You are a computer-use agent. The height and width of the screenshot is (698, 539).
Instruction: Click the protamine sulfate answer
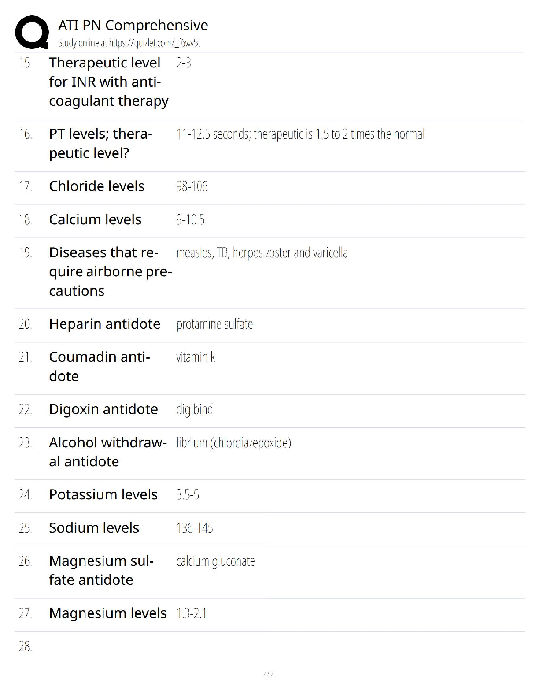(214, 324)
